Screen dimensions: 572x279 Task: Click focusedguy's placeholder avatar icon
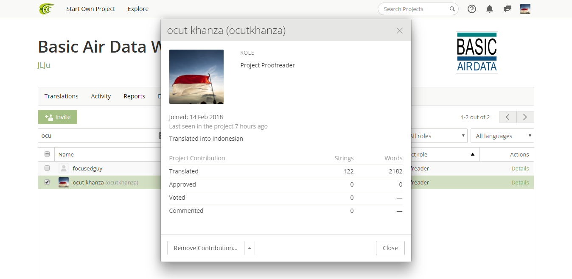click(64, 168)
